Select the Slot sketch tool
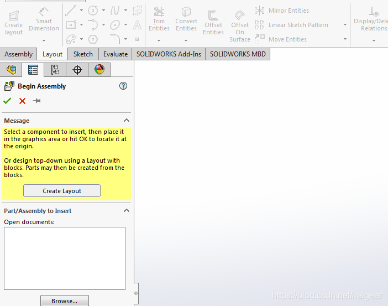Image resolution: width=388 pixels, height=306 pixels. (x=71, y=39)
